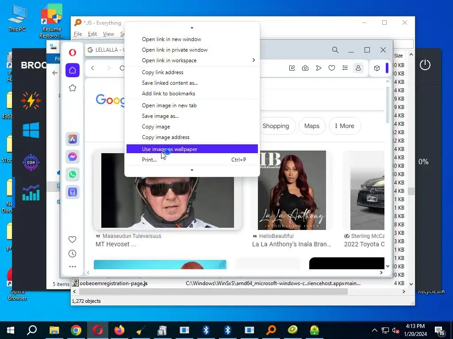Click Opera page vertical scrollbar down arrow
453x339 pixels.
click(388, 266)
